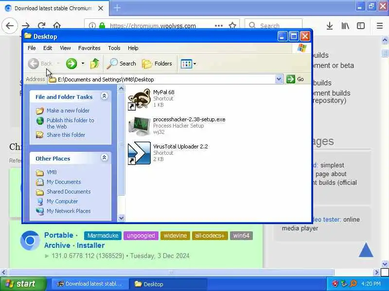This screenshot has width=389, height=291.
Task: Click the red shield tray icon
Action: tap(335, 284)
